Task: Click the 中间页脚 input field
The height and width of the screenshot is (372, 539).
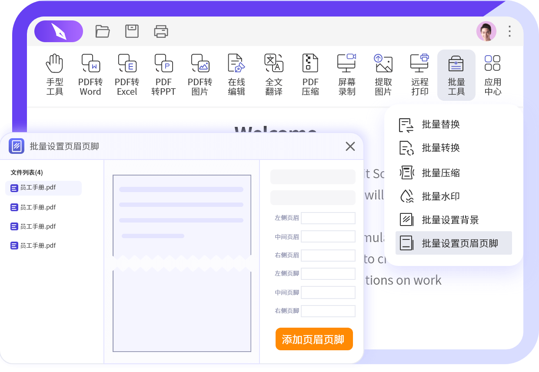Action: point(328,292)
